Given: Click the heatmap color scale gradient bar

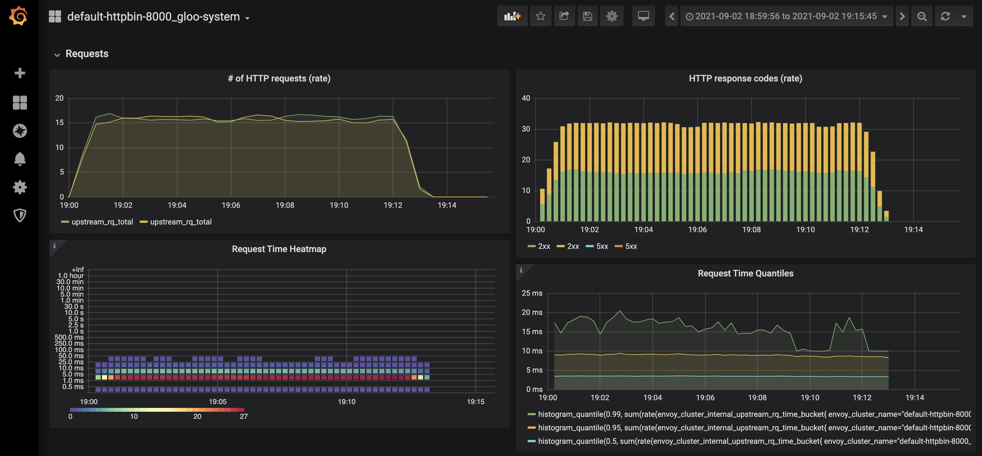Looking at the screenshot, I should click(x=157, y=410).
